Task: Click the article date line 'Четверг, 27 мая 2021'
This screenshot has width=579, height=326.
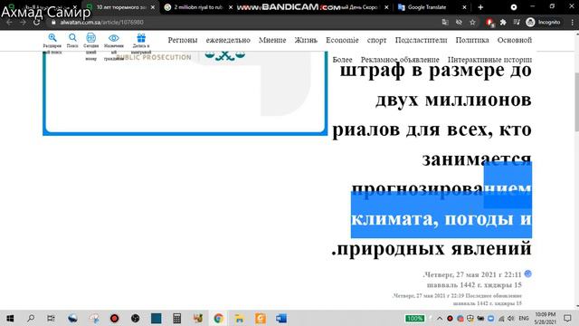Action: point(472,274)
